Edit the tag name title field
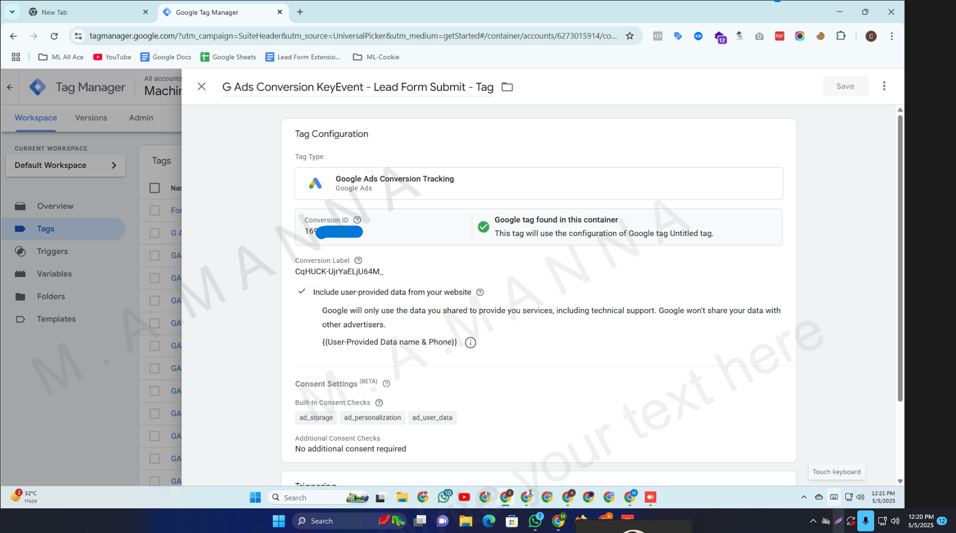The image size is (956, 533). [357, 87]
